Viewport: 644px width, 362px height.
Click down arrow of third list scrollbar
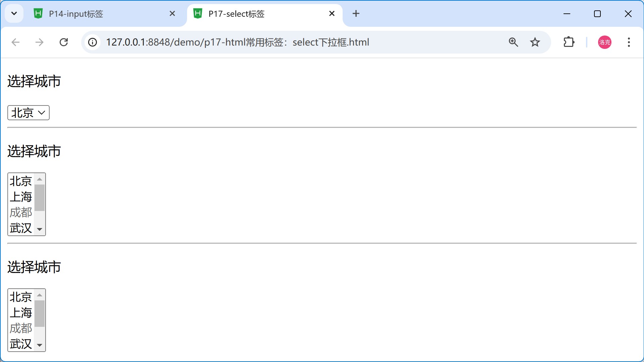click(x=40, y=346)
